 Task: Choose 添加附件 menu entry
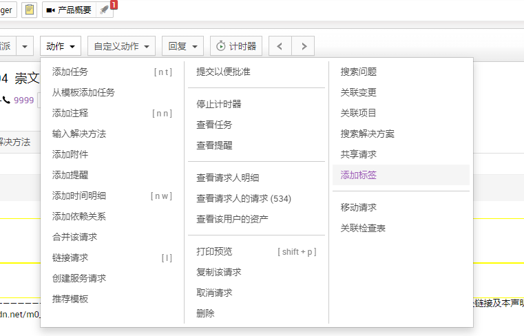pos(70,154)
